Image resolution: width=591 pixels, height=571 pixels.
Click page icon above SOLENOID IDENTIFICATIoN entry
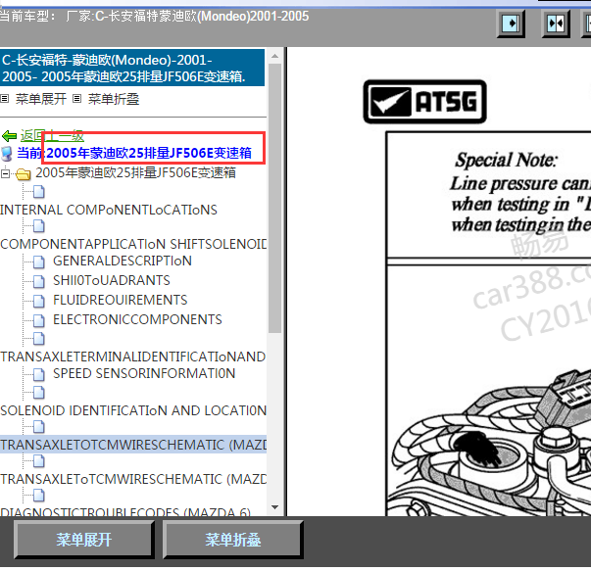click(38, 392)
